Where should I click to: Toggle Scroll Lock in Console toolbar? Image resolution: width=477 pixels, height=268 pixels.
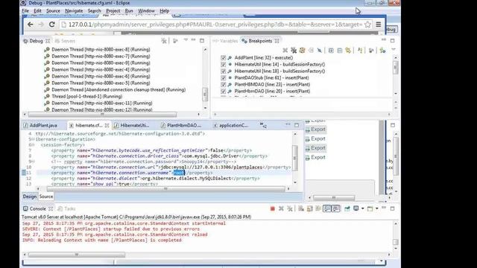310,208
